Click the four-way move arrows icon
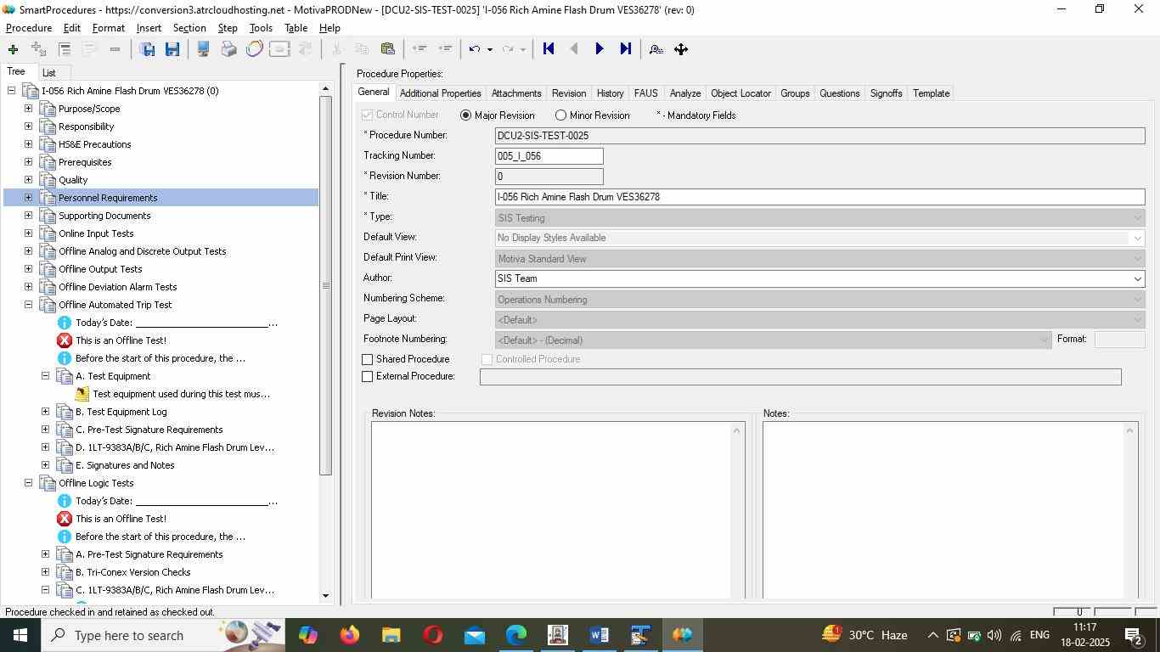 tap(681, 49)
